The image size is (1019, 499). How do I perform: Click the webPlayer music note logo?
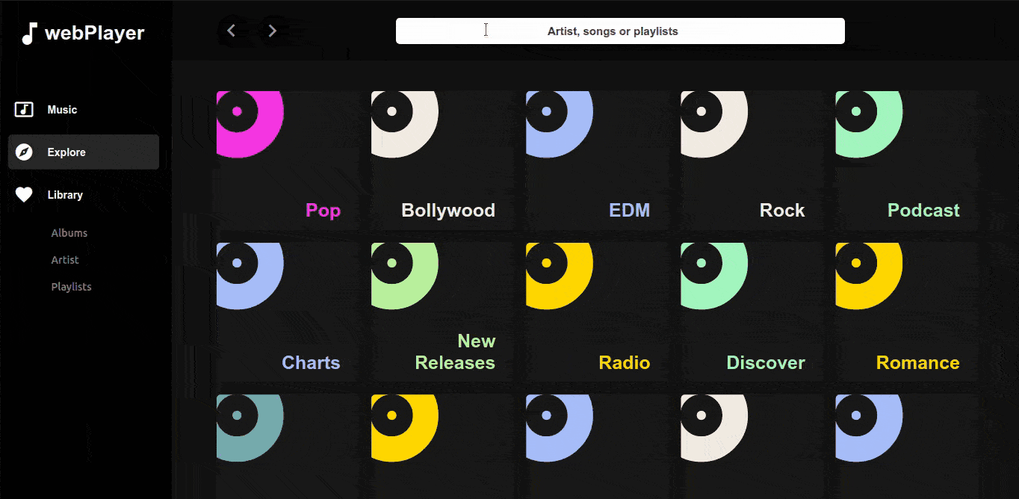tap(28, 33)
